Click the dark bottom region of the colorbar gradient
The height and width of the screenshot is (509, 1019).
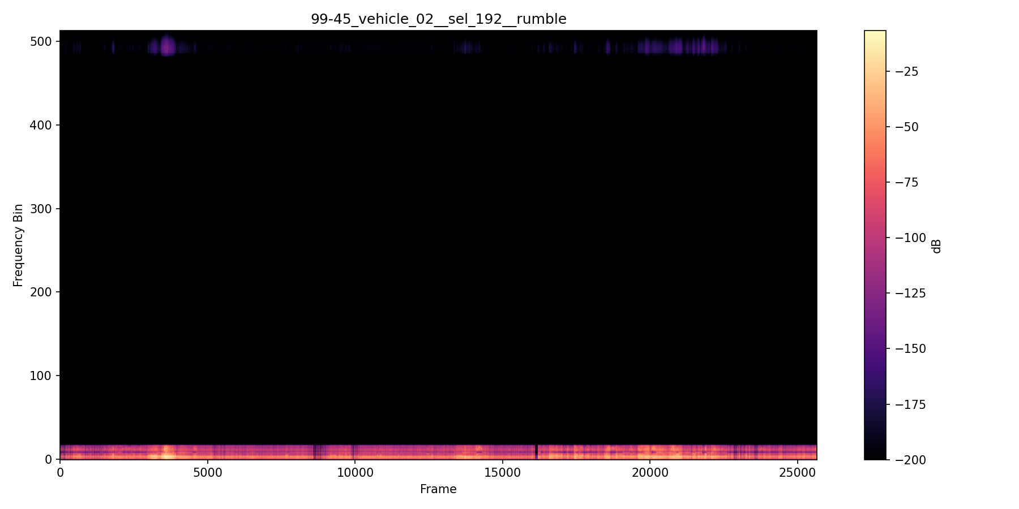874,452
